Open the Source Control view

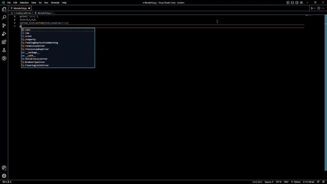(x=4, y=26)
